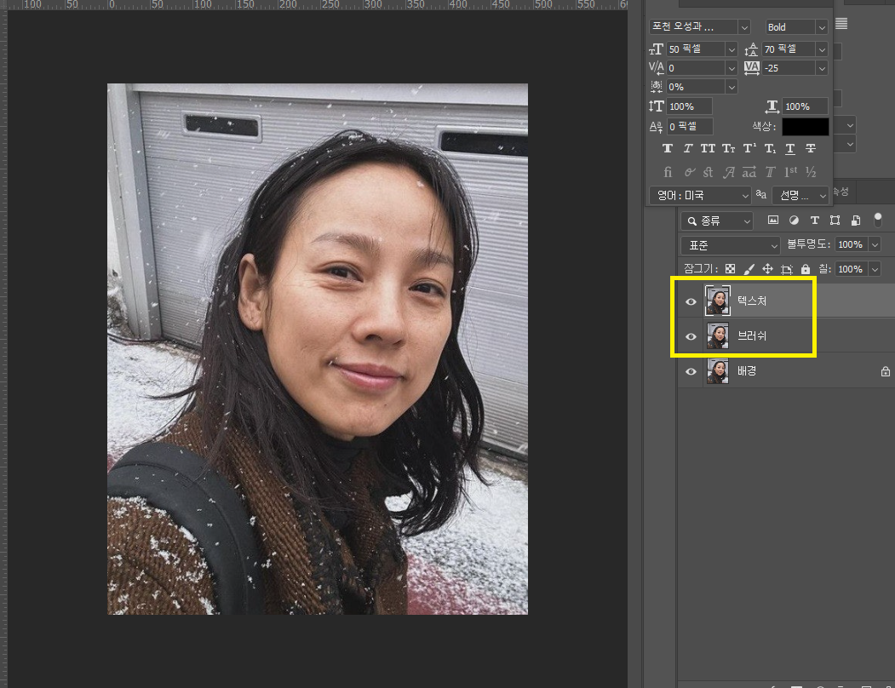This screenshot has height=688, width=895.
Task: Toggle visibility of the 브러쉬 layer
Action: coord(691,335)
